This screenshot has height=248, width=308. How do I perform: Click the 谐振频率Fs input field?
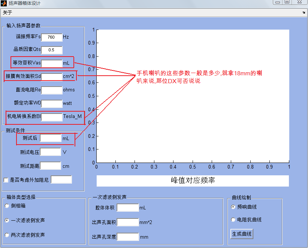pos(51,37)
